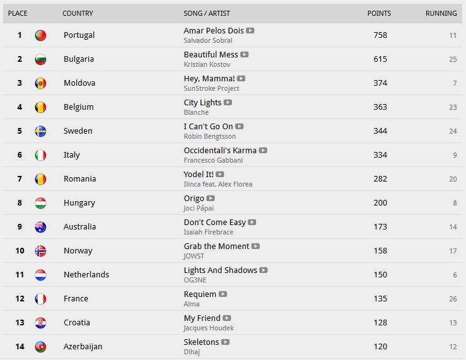This screenshot has width=466, height=360.
Task: Open the Requiem song link
Action: (200, 294)
